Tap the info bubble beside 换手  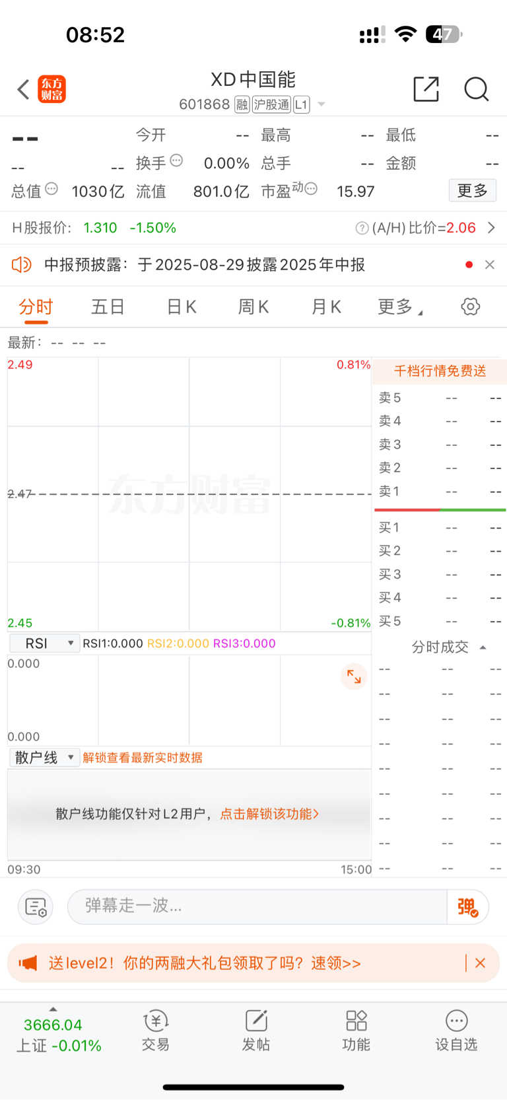point(176,161)
